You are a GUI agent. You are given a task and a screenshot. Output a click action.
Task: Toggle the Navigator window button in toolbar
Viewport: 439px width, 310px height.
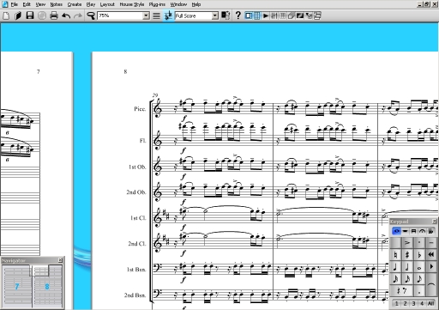(x=249, y=15)
